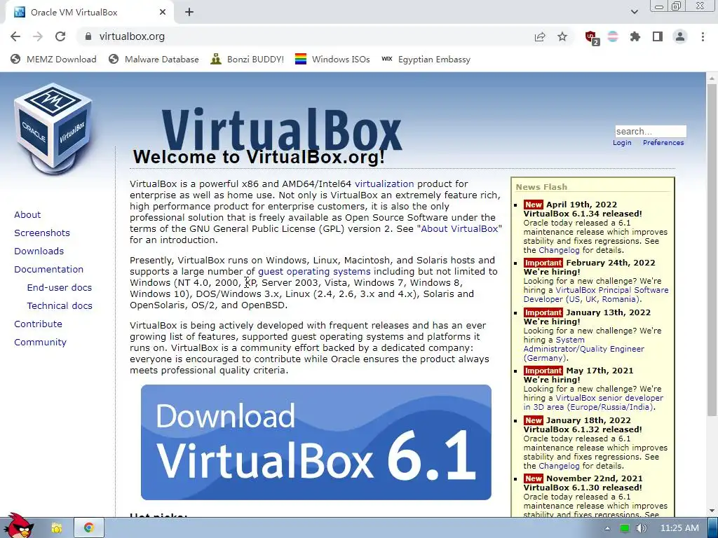Screen dimensions: 718x538
Task: Open Malware Database bookmark
Action: [154, 60]
